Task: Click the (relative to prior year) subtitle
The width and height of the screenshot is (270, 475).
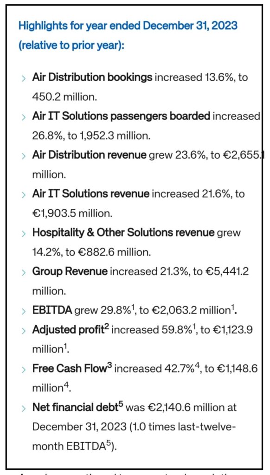Action: pos(72,46)
